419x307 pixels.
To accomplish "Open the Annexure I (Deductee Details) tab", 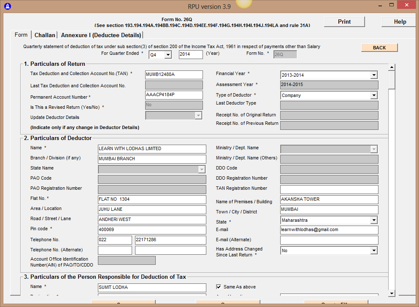I will coord(101,35).
